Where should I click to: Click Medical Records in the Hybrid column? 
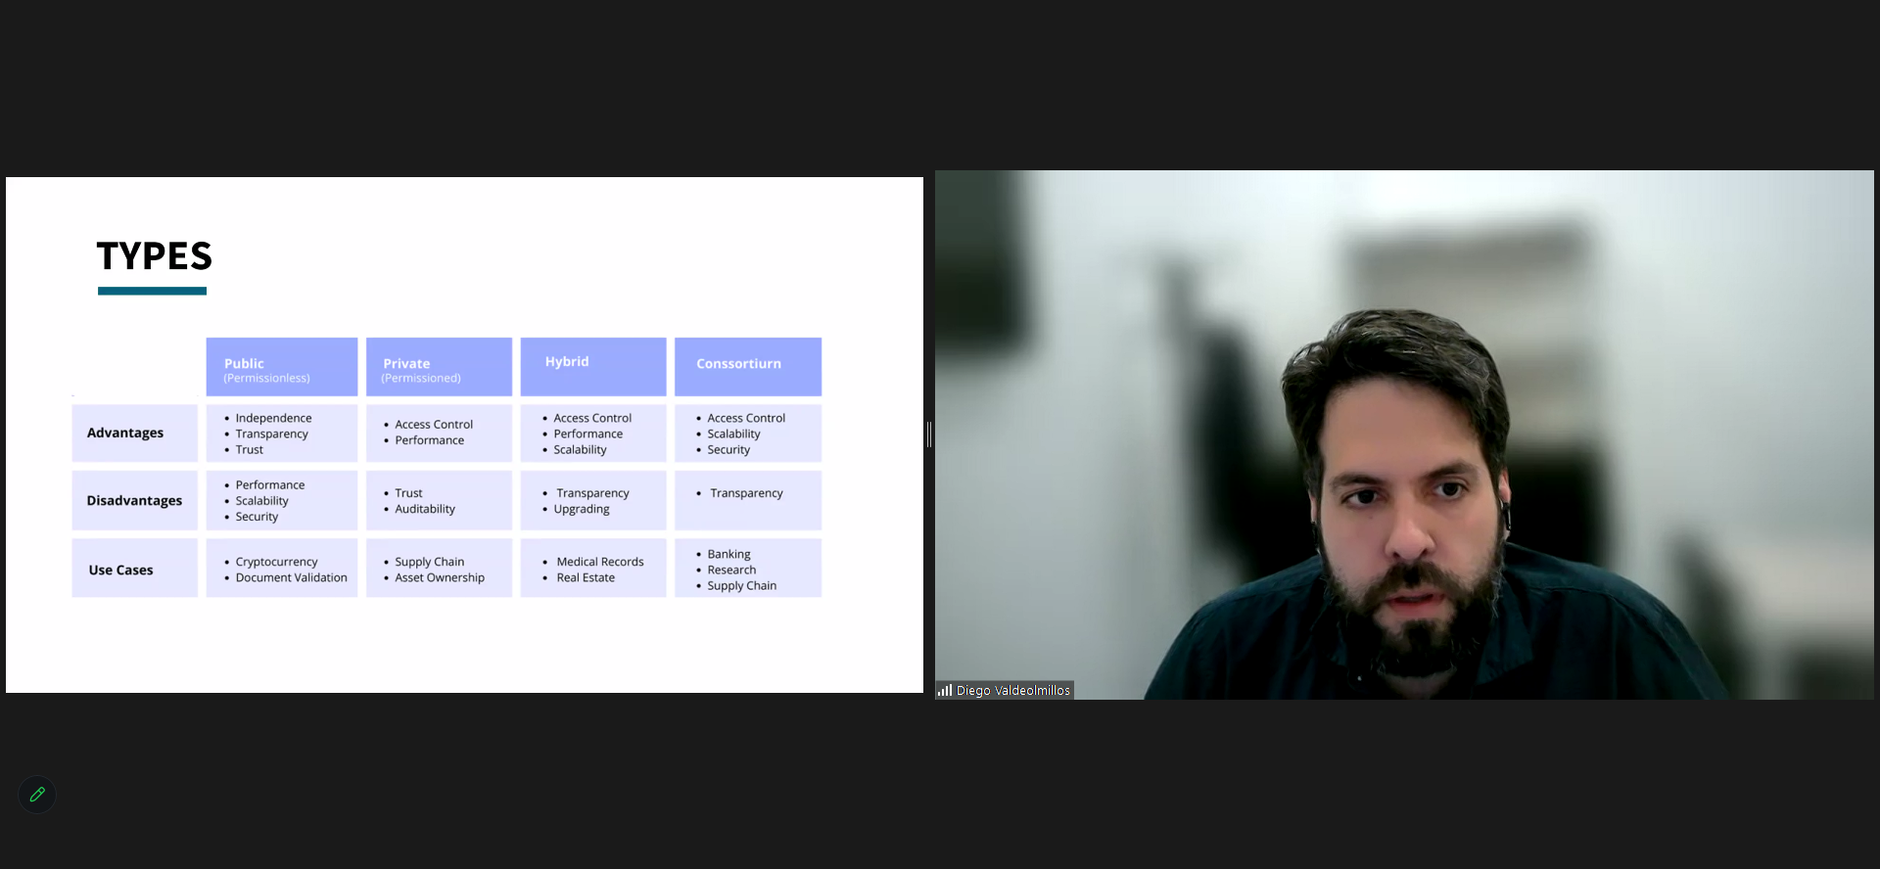[x=599, y=562]
